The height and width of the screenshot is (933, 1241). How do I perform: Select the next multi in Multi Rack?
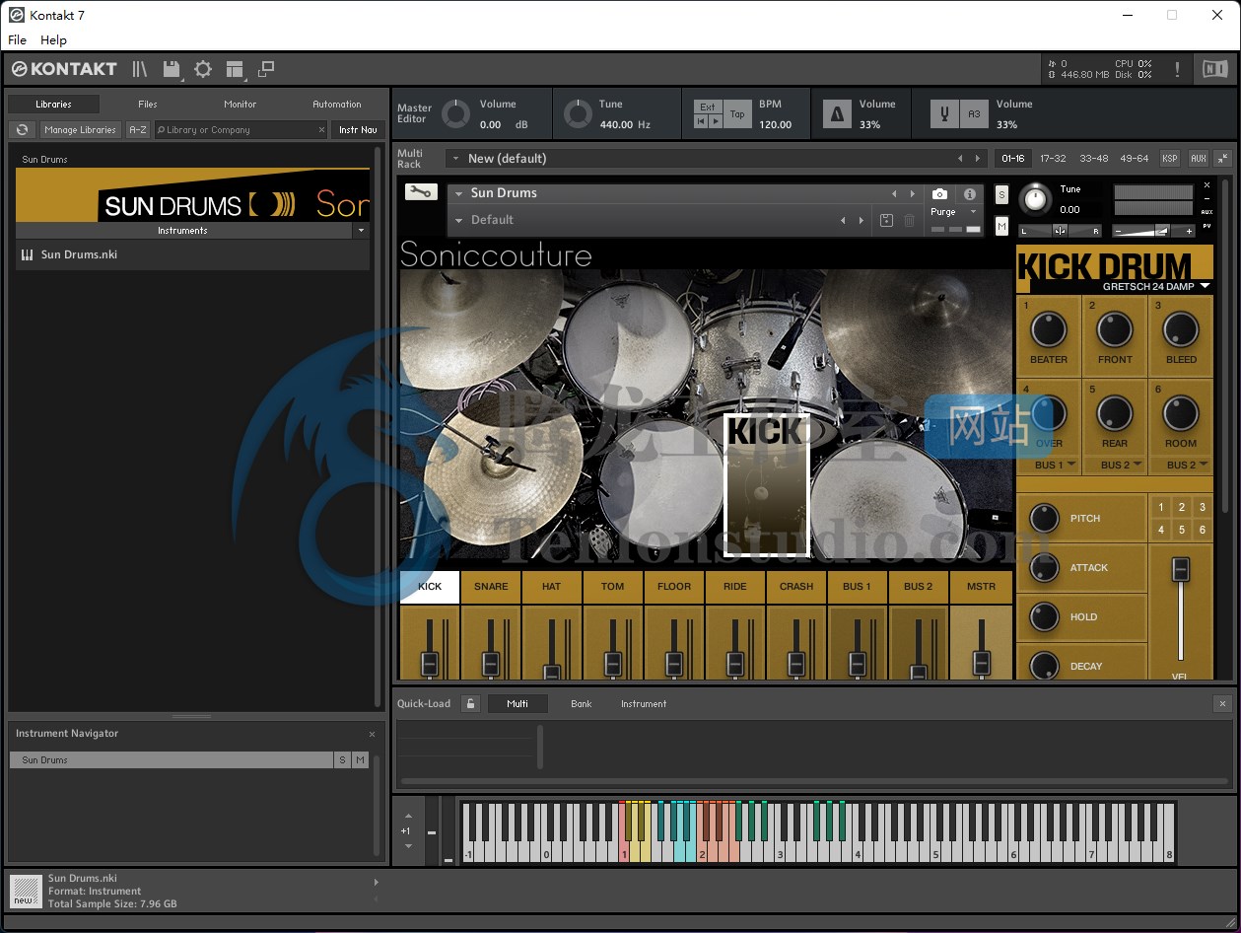[x=978, y=158]
